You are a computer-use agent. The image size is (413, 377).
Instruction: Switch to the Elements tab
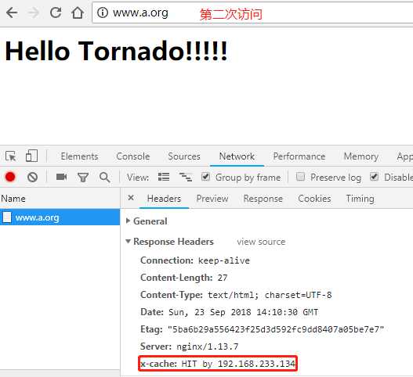[x=79, y=156]
